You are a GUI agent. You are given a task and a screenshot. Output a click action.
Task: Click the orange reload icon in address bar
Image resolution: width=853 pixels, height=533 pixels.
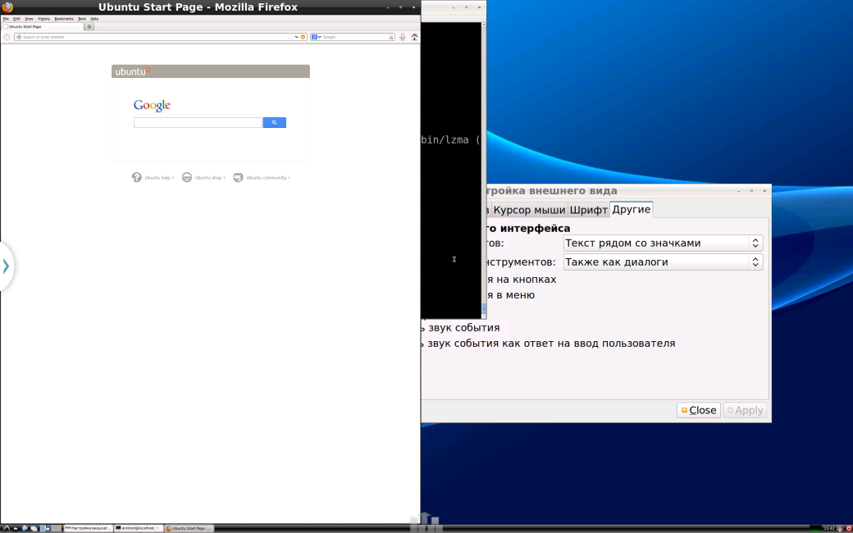[303, 37]
